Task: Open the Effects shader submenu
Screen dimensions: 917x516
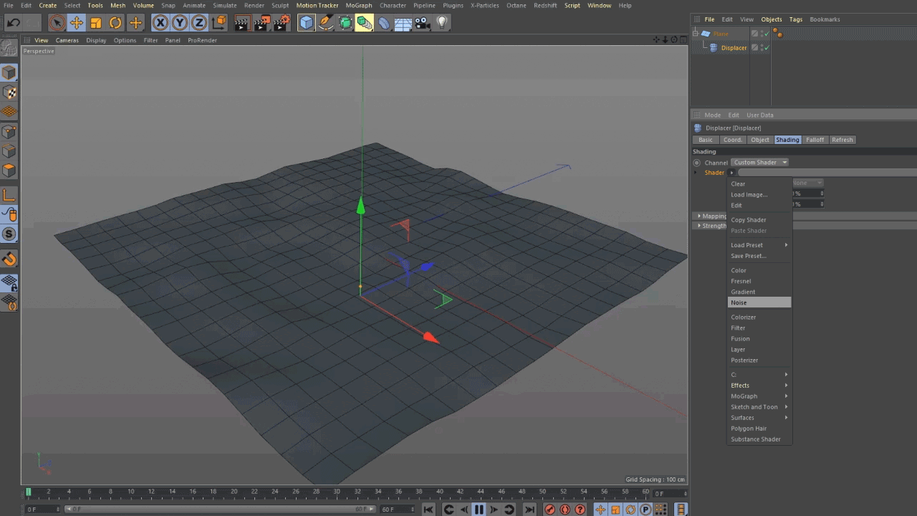Action: [x=759, y=386]
